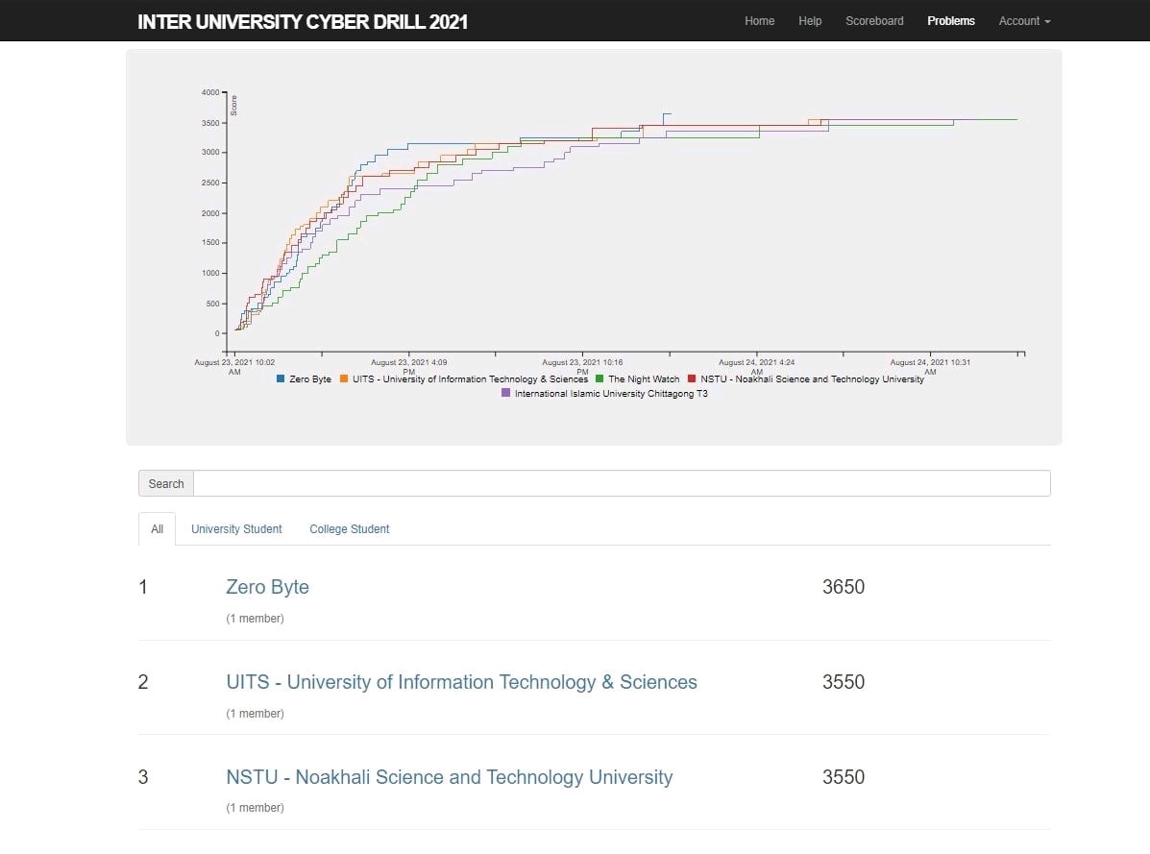Click the International Islamic University Chittagong T3 label
This screenshot has height=854, width=1150.
click(x=611, y=394)
